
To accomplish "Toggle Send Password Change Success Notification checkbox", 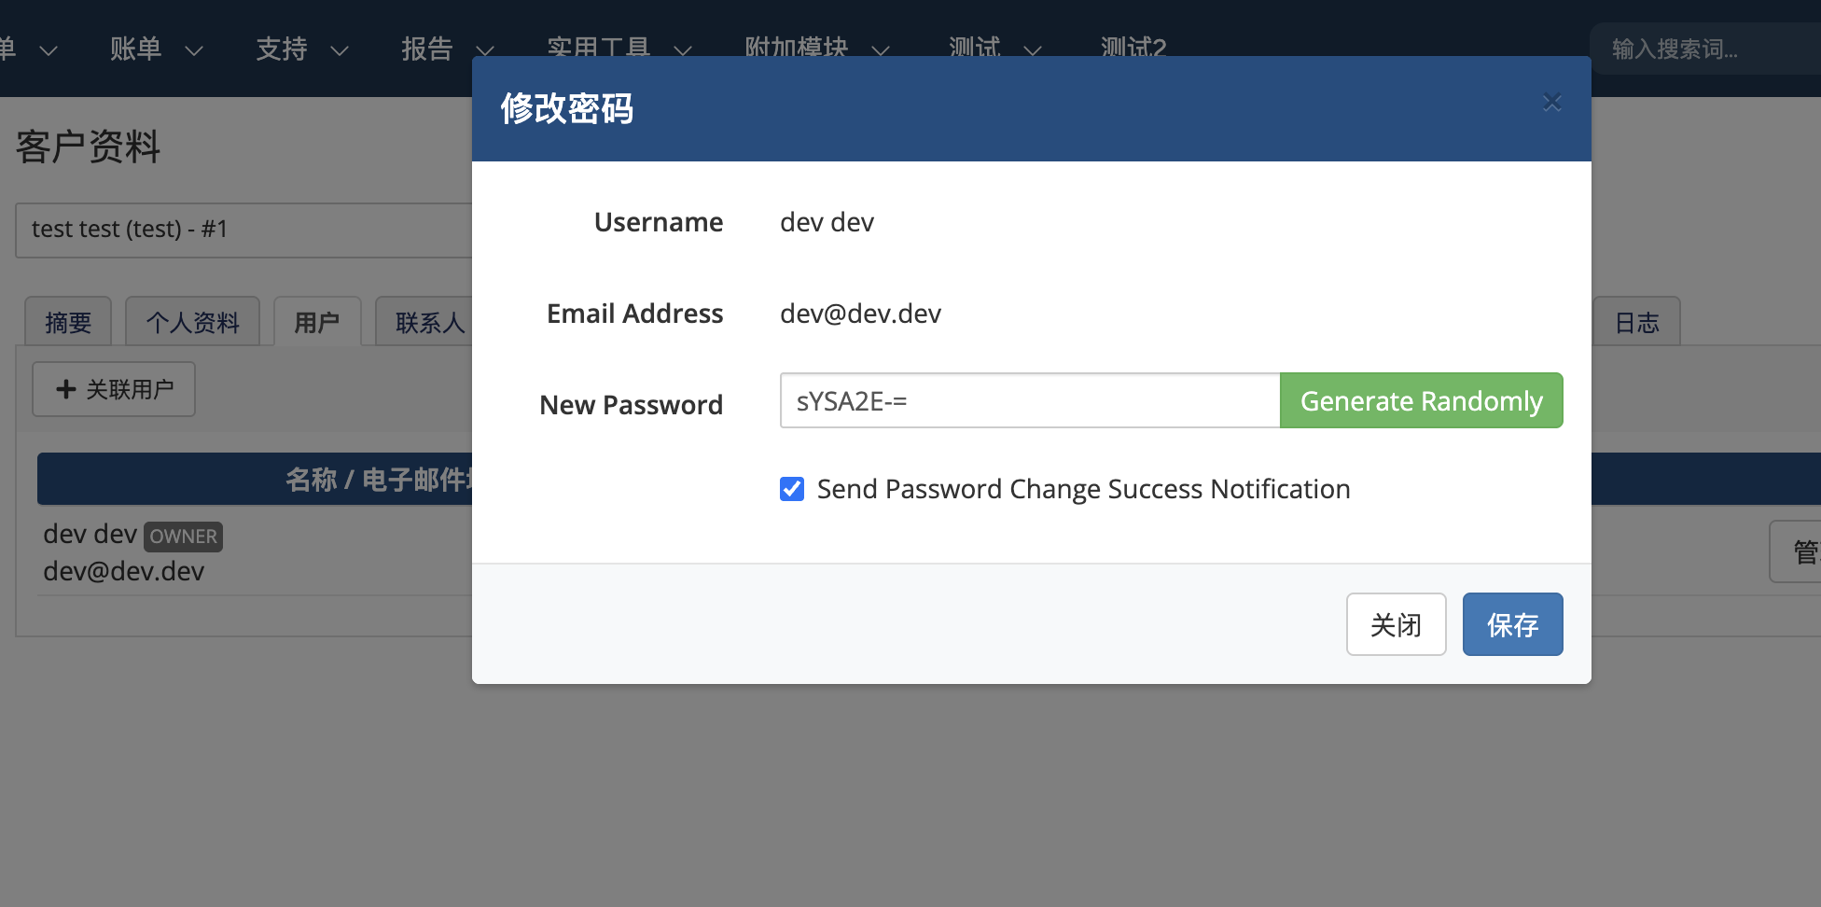I will 792,489.
